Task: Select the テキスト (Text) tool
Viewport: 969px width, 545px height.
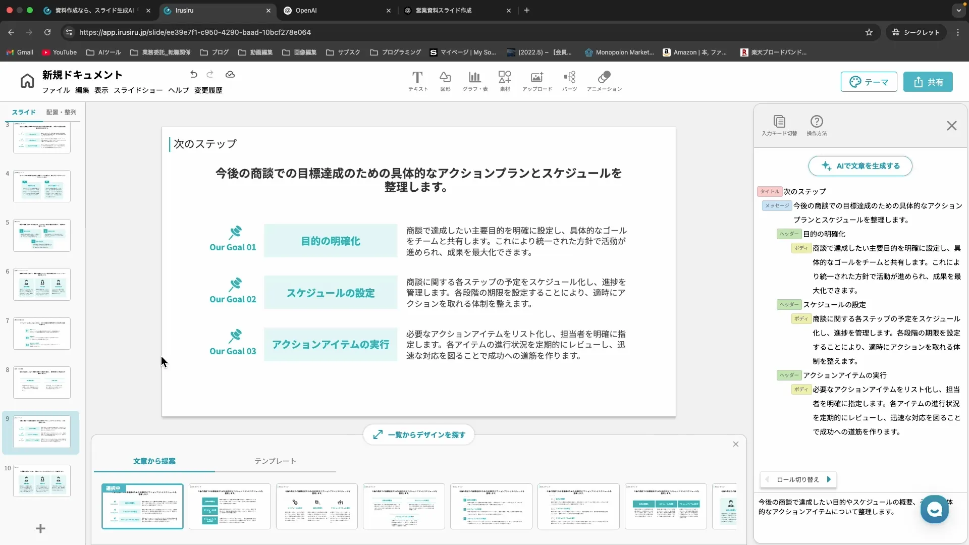Action: (417, 81)
